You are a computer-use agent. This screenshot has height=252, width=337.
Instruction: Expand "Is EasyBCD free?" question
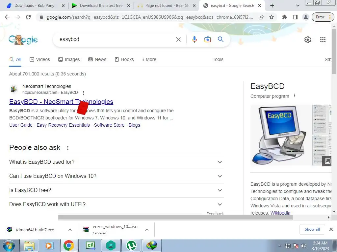click(116, 190)
